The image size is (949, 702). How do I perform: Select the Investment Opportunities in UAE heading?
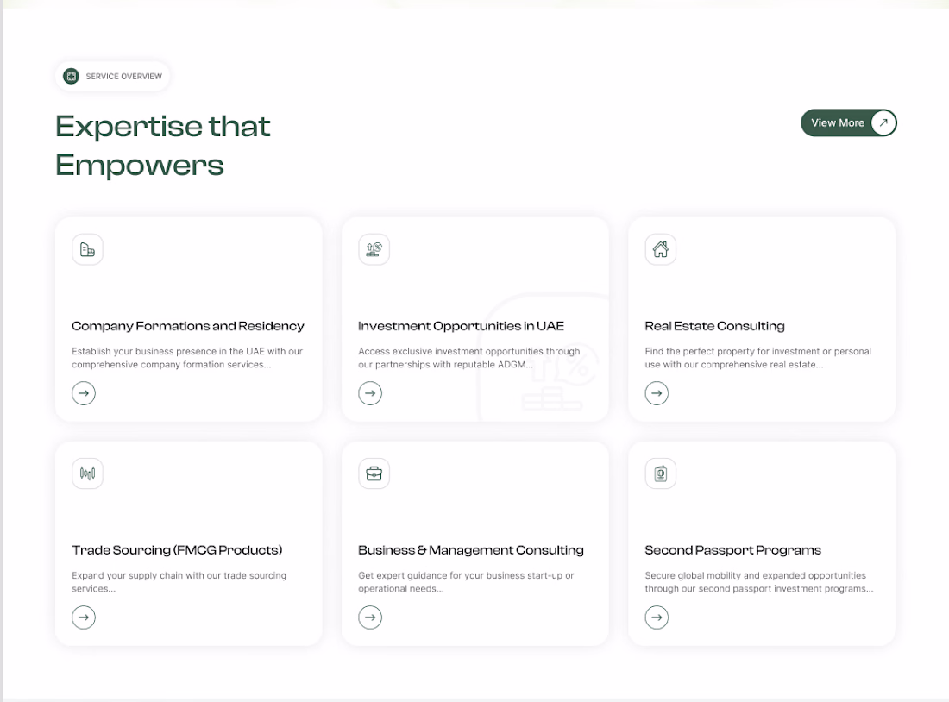[x=461, y=326]
